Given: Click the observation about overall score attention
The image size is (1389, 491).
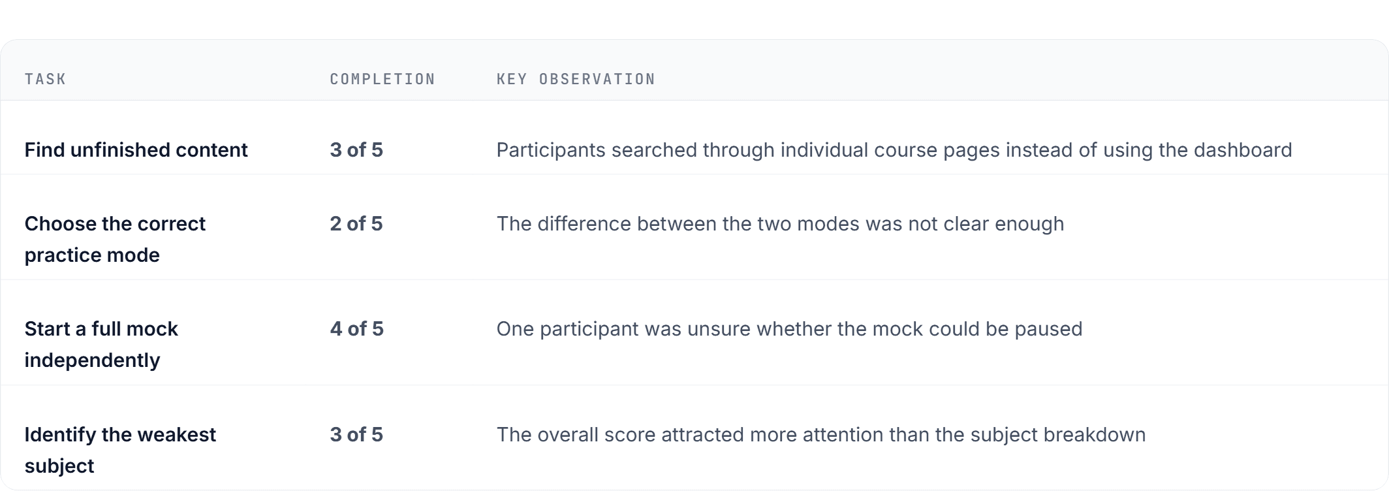Looking at the screenshot, I should [821, 434].
